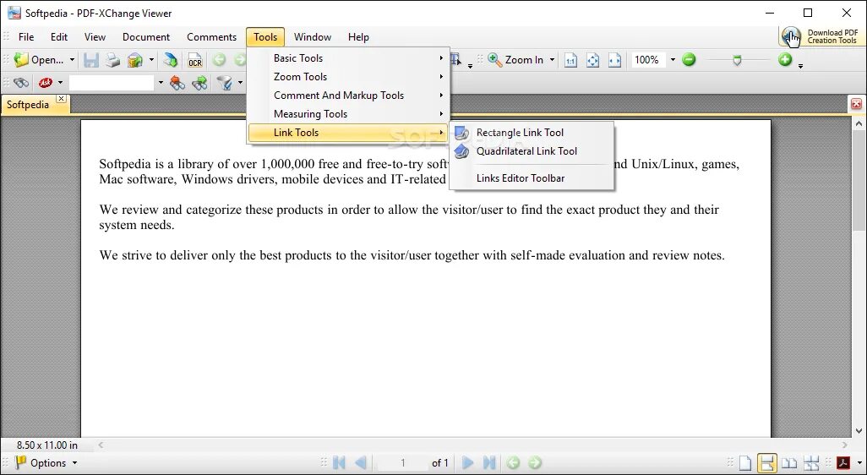Click the Save floppy disk icon

[x=91, y=60]
